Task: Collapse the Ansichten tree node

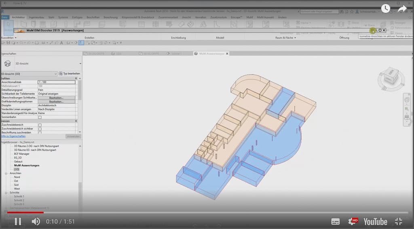Action: click(x=6, y=173)
